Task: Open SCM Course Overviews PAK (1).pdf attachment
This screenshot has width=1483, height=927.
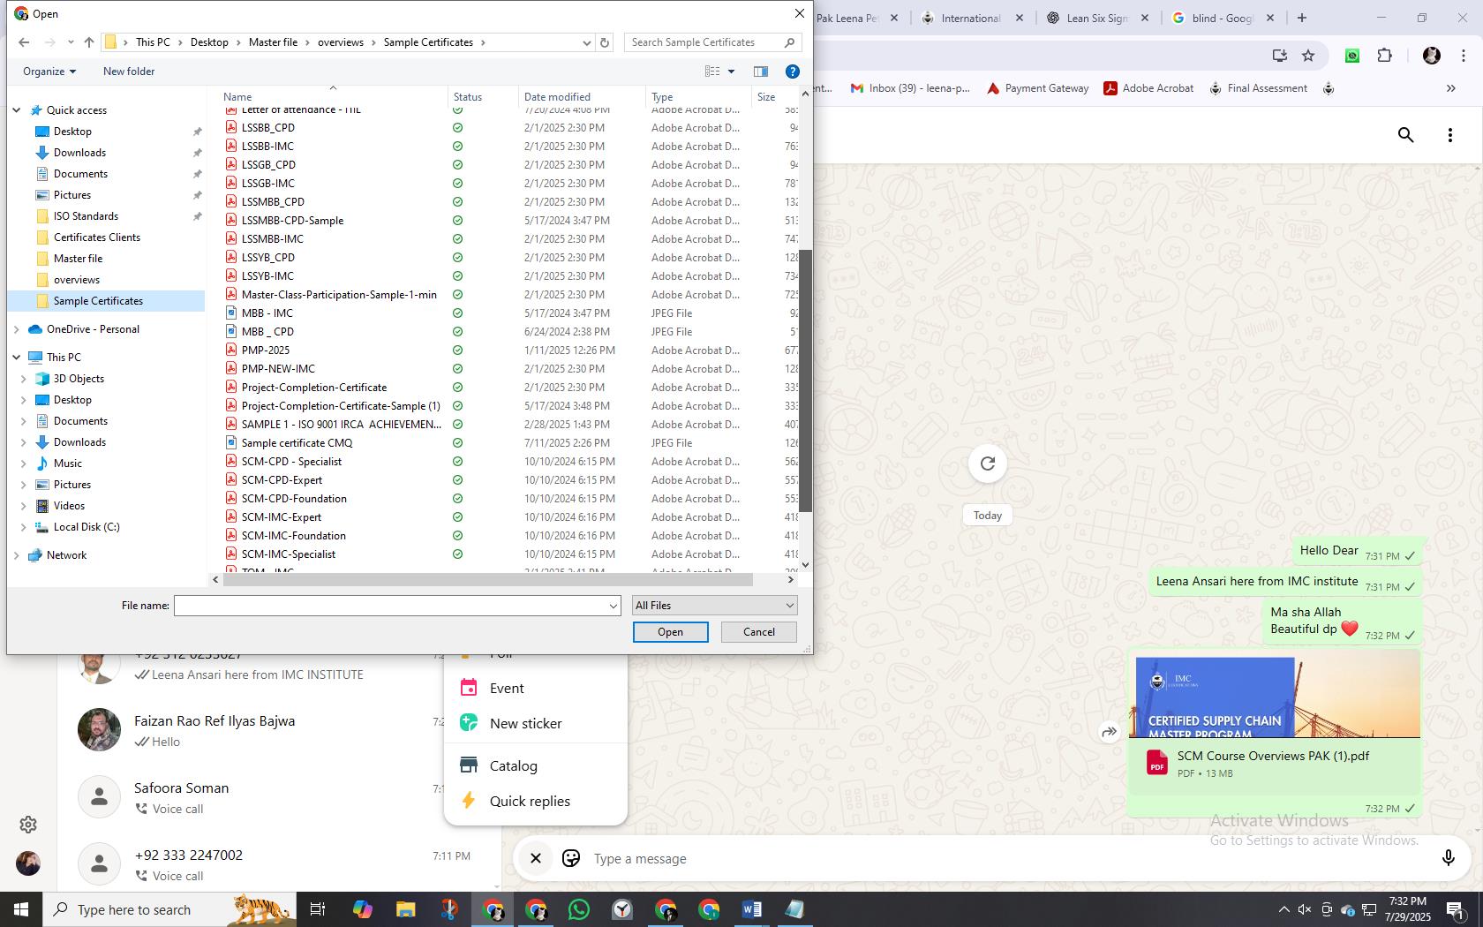Action: click(x=1274, y=763)
